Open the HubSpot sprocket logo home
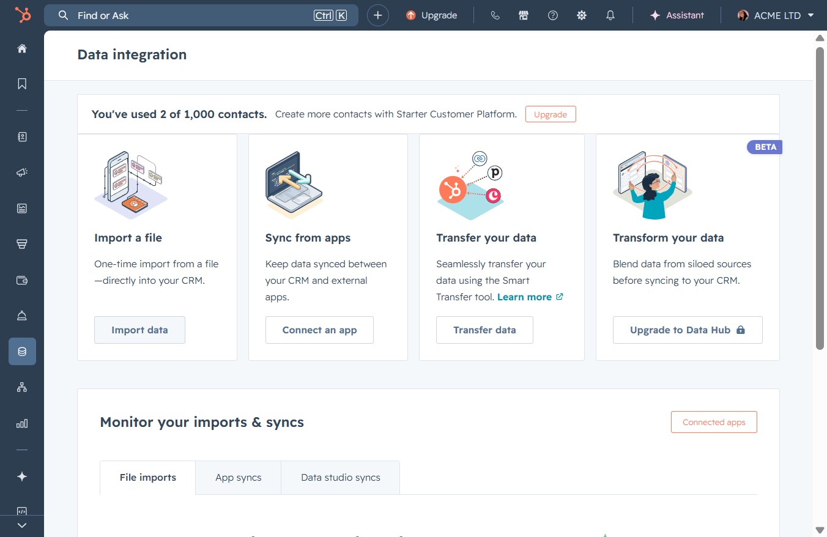 point(23,15)
